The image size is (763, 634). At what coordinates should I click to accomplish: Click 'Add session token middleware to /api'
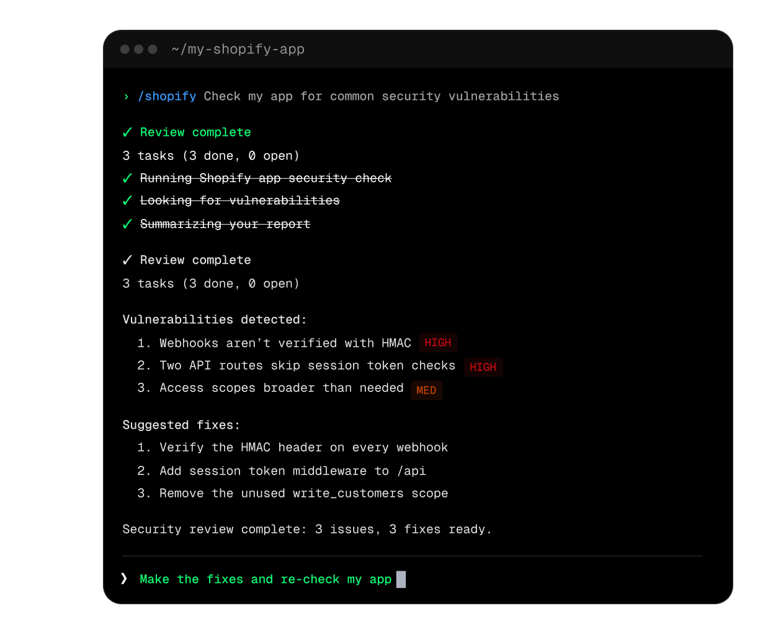click(293, 471)
